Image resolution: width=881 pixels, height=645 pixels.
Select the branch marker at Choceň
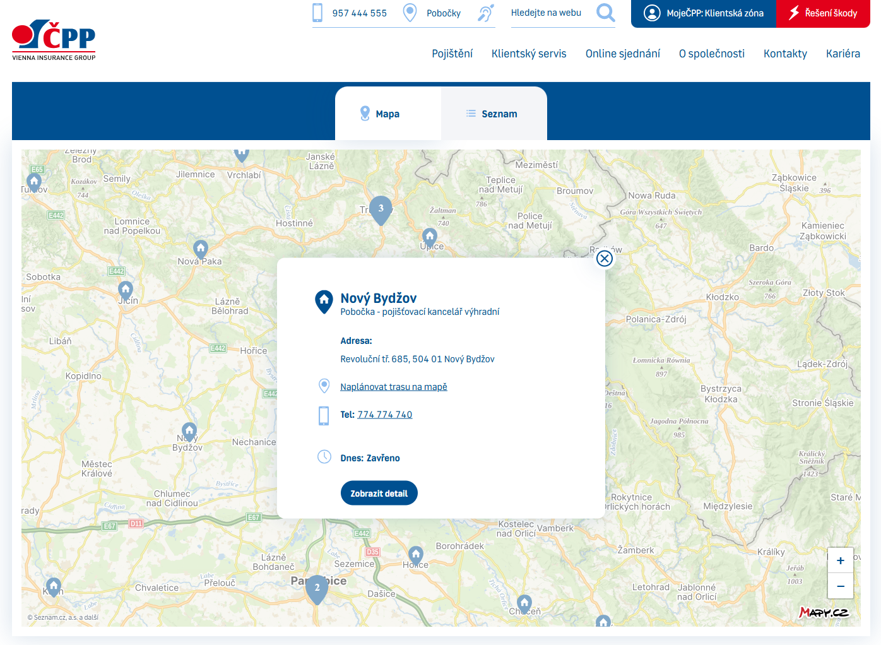click(524, 605)
